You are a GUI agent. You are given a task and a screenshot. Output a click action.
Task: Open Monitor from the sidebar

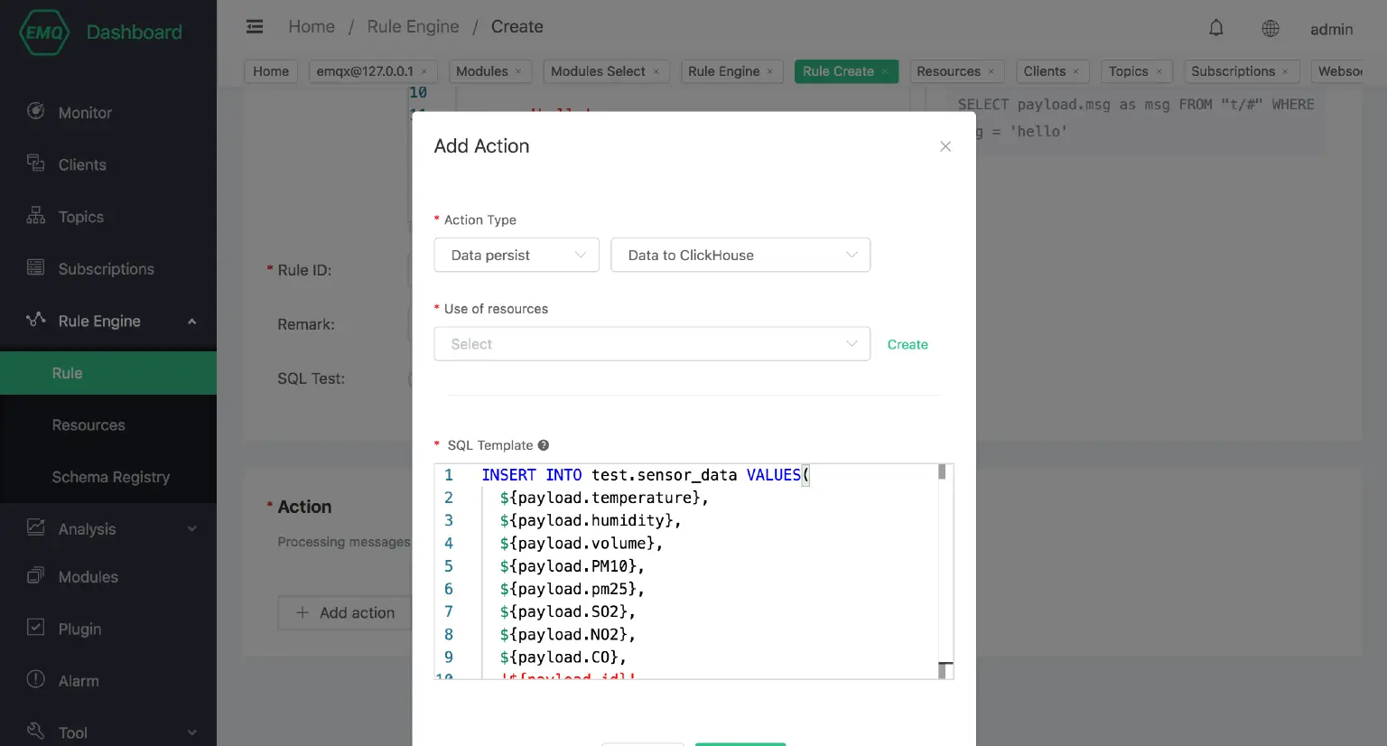85,113
